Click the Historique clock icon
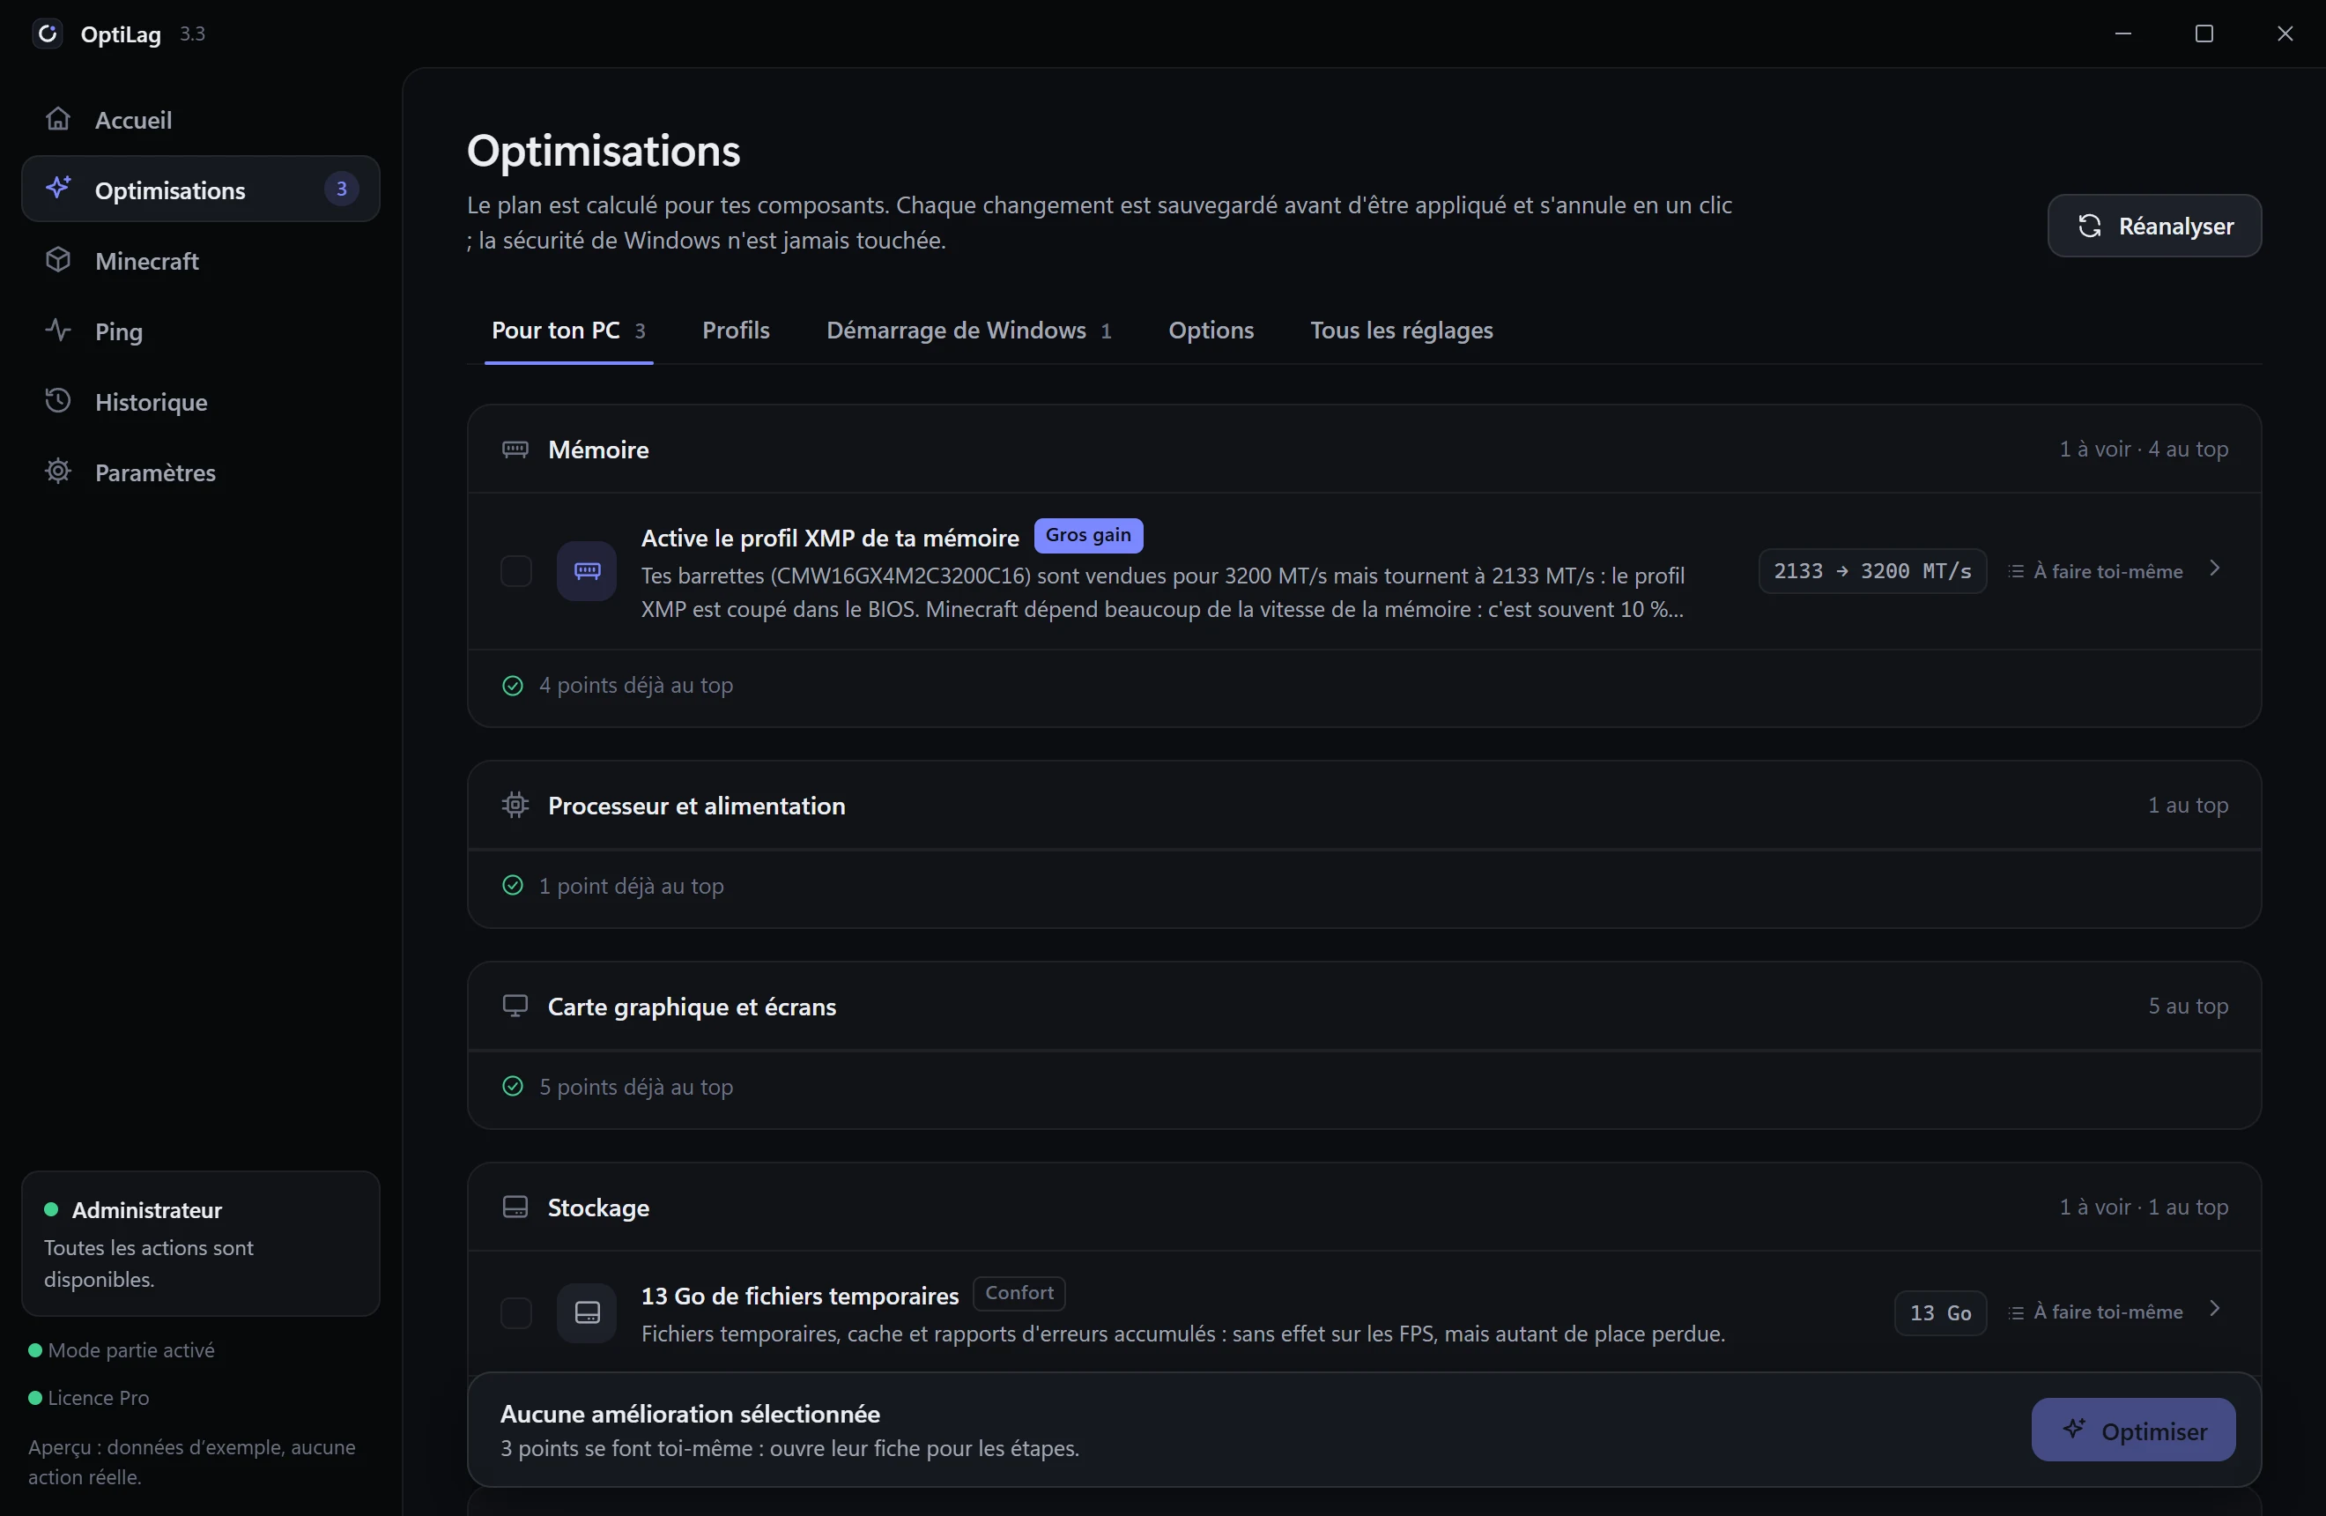Viewport: 2326px width, 1516px height. click(59, 401)
